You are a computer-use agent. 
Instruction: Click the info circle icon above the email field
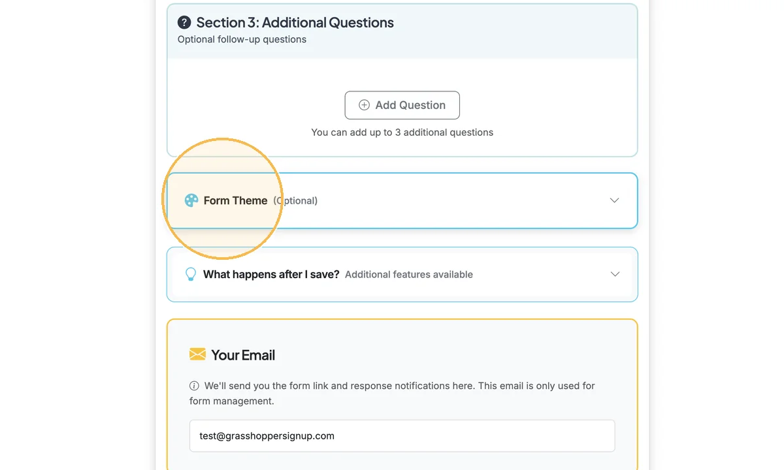pyautogui.click(x=194, y=386)
